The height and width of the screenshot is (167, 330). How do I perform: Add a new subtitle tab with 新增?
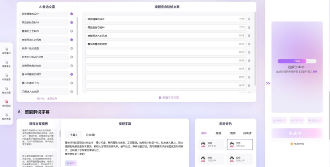[90, 135]
